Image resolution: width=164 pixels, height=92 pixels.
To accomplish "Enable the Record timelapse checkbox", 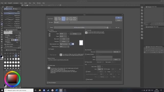I will click(48, 83).
